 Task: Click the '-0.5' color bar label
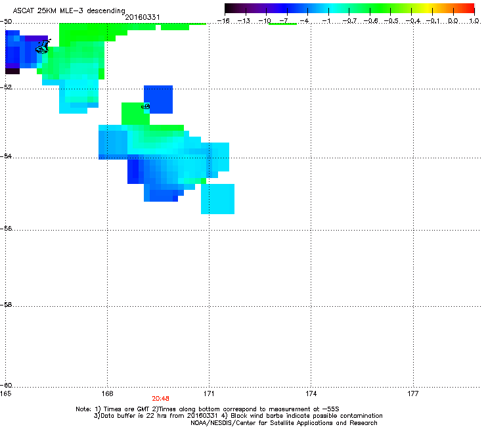391,21
